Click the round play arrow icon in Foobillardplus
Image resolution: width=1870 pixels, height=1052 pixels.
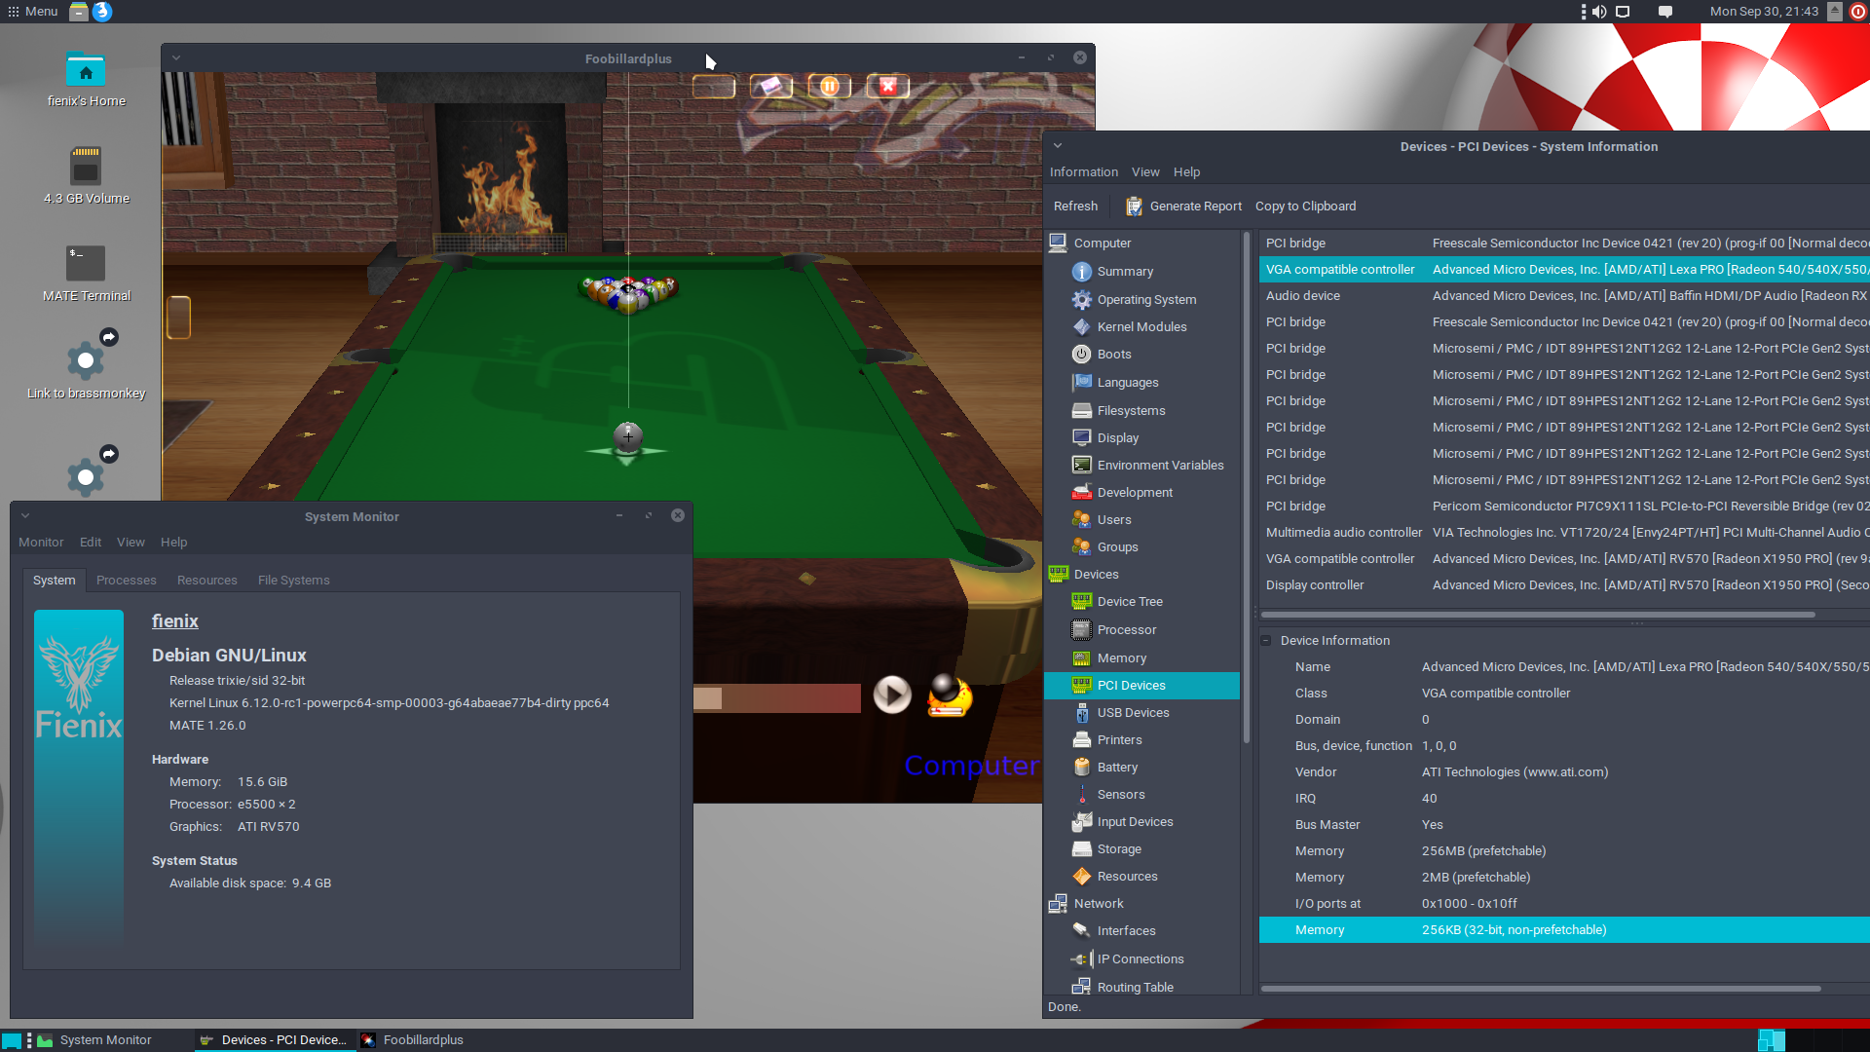point(892,695)
